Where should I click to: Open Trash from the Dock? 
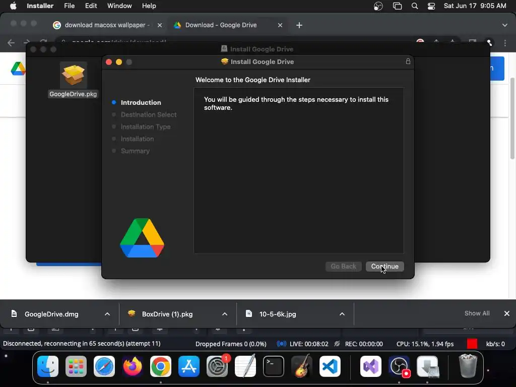pyautogui.click(x=468, y=366)
